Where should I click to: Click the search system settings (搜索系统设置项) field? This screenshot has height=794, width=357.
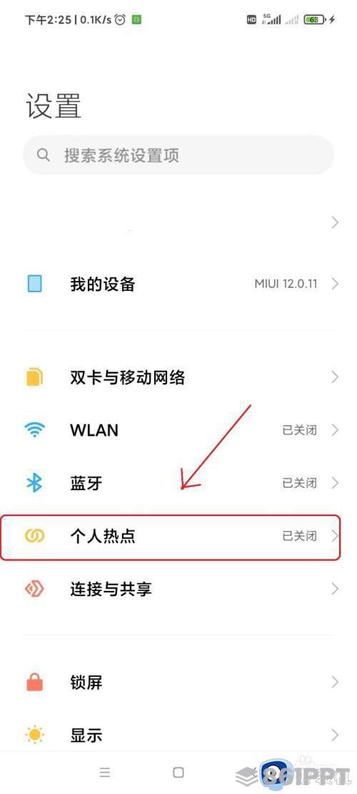[x=178, y=155]
